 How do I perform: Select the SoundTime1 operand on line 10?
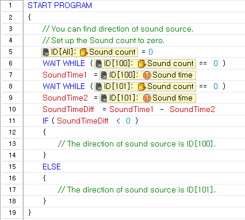[x=131, y=109]
